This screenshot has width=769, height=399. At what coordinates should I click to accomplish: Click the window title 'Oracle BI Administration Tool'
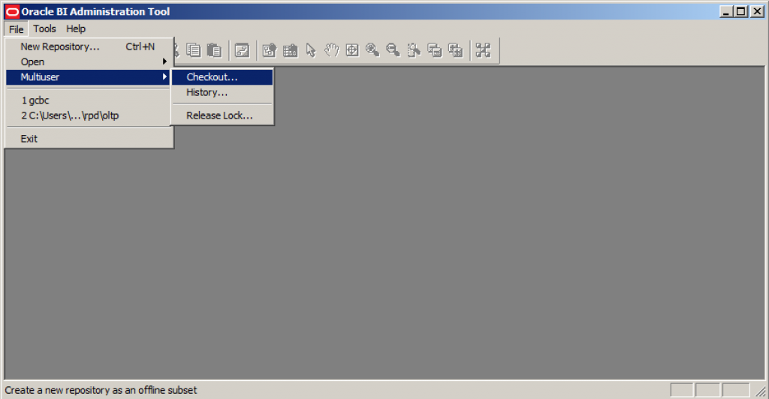pos(95,11)
